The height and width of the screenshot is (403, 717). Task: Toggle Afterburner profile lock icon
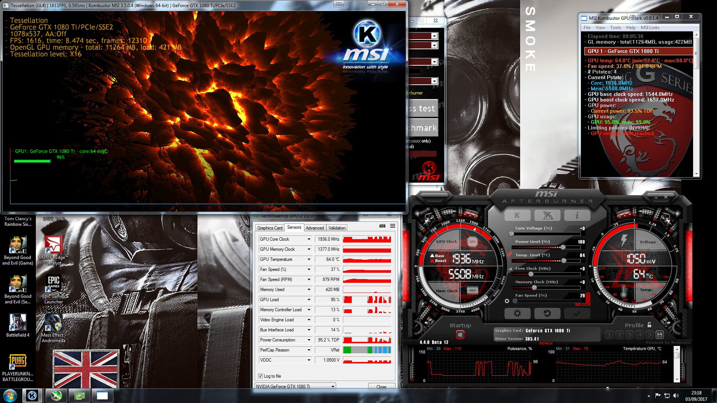click(649, 325)
